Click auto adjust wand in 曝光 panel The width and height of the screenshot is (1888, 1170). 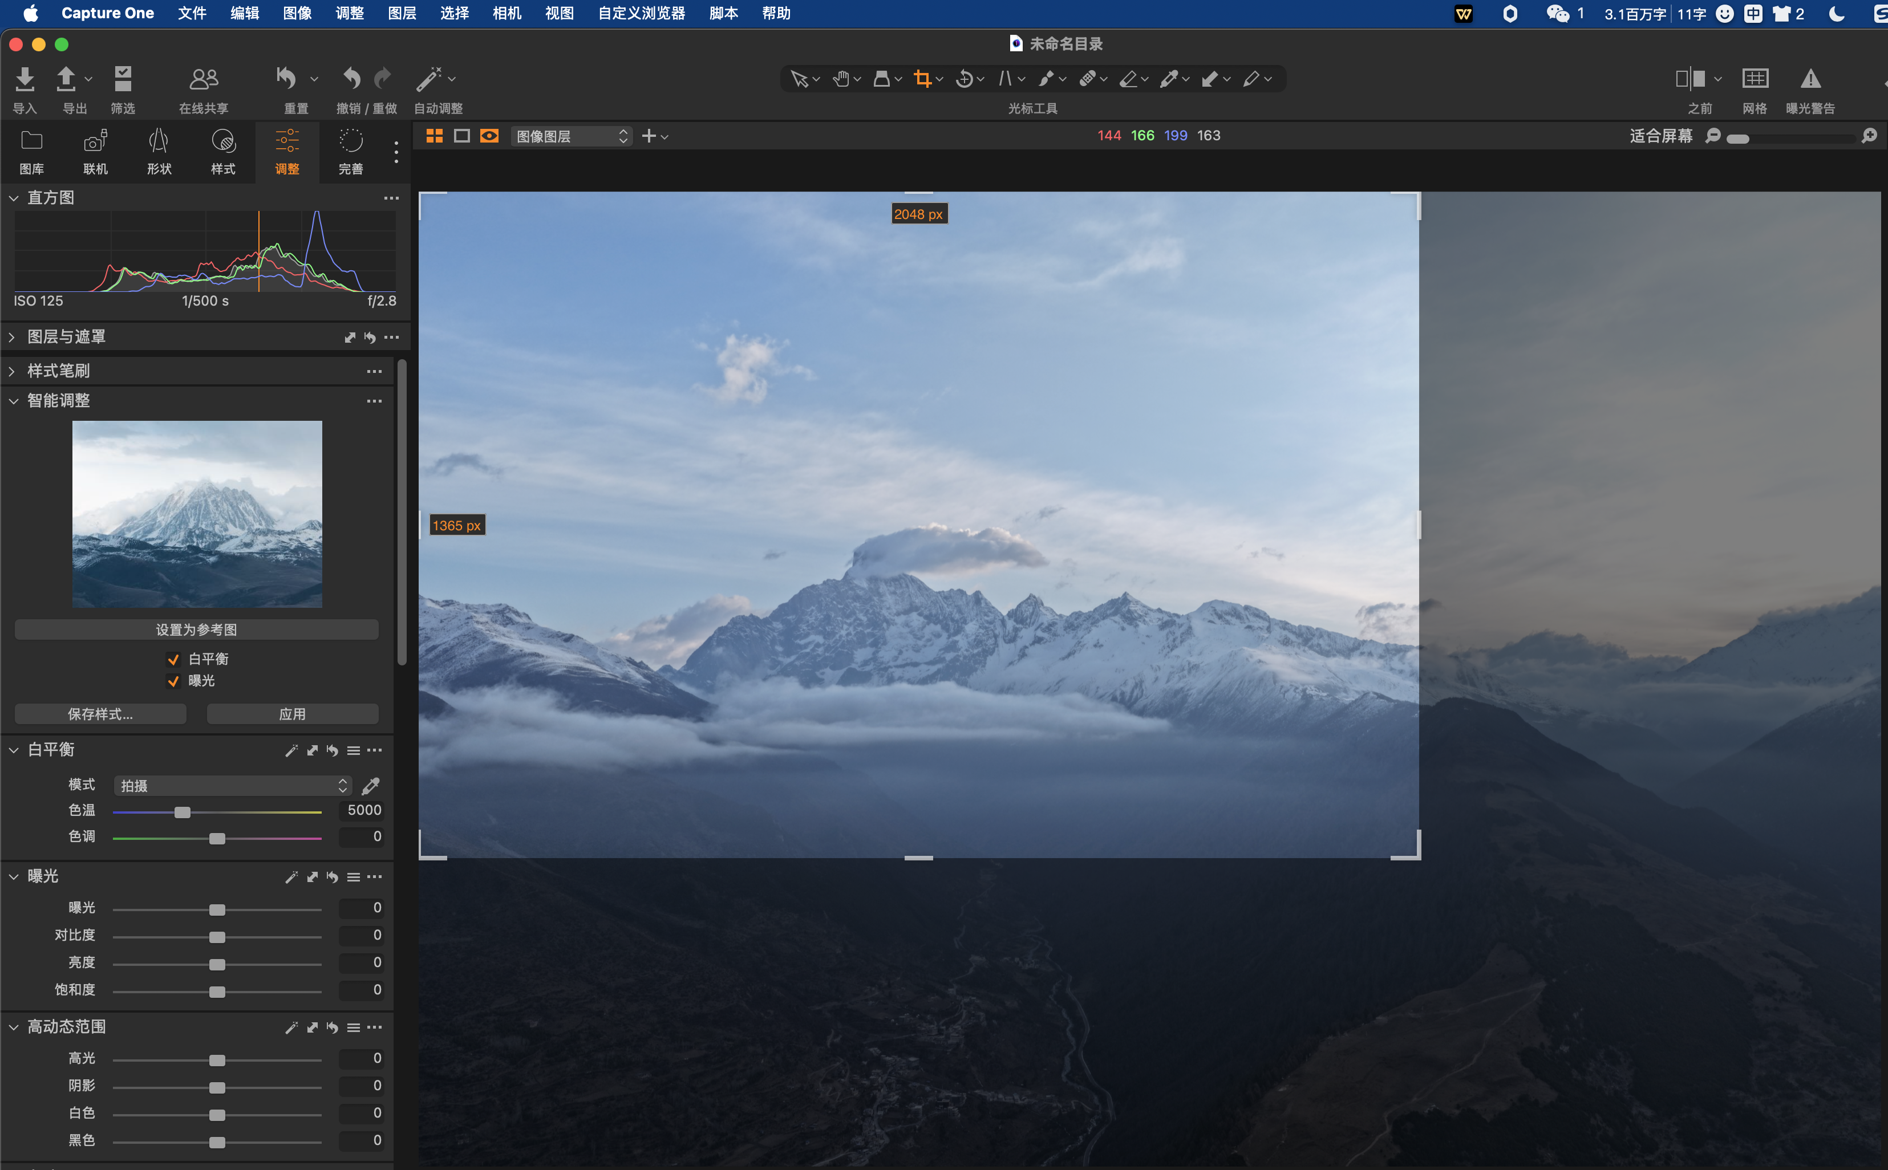tap(291, 877)
